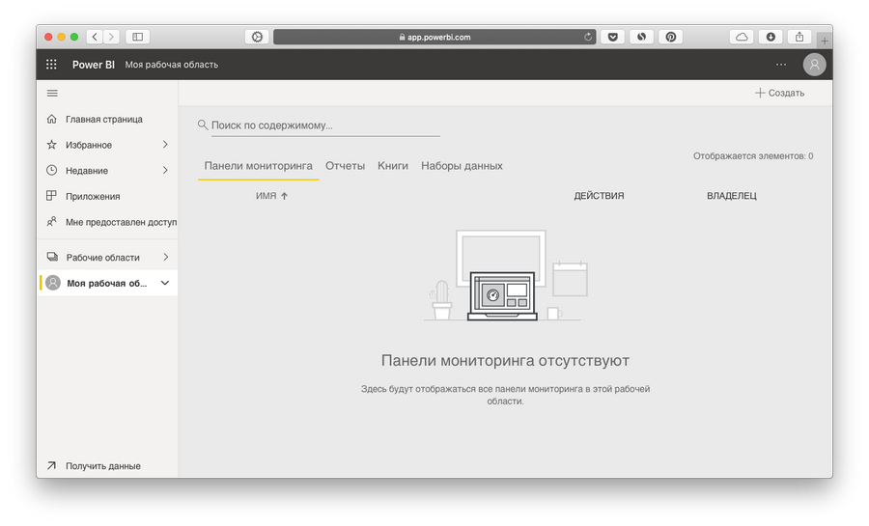Sort by the ИМЯ column header

pyautogui.click(x=271, y=196)
